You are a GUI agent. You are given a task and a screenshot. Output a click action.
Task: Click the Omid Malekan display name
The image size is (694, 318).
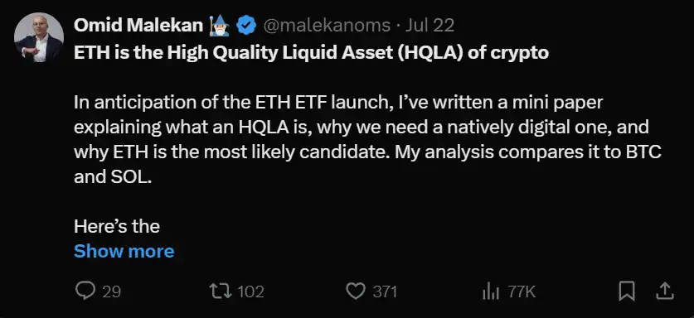coord(138,26)
